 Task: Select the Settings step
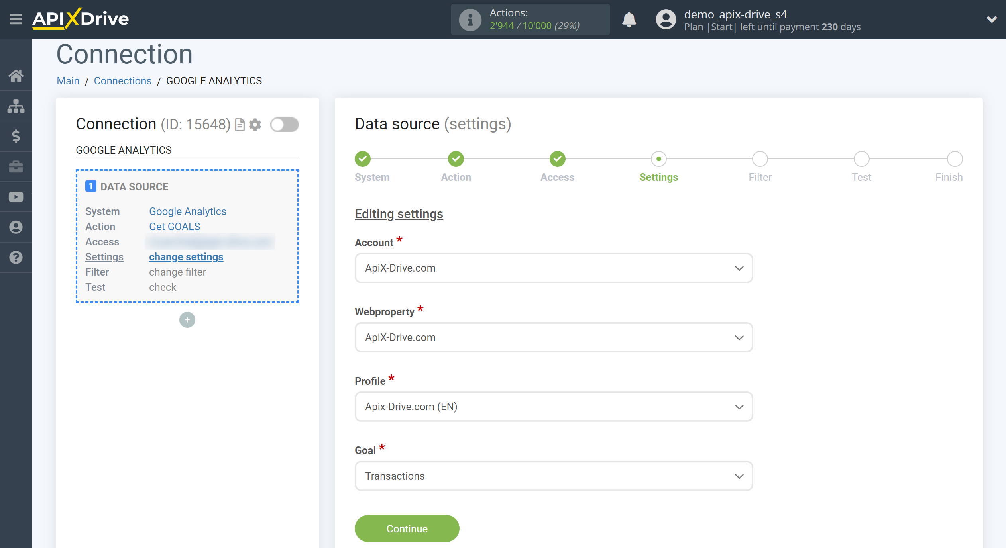point(659,159)
